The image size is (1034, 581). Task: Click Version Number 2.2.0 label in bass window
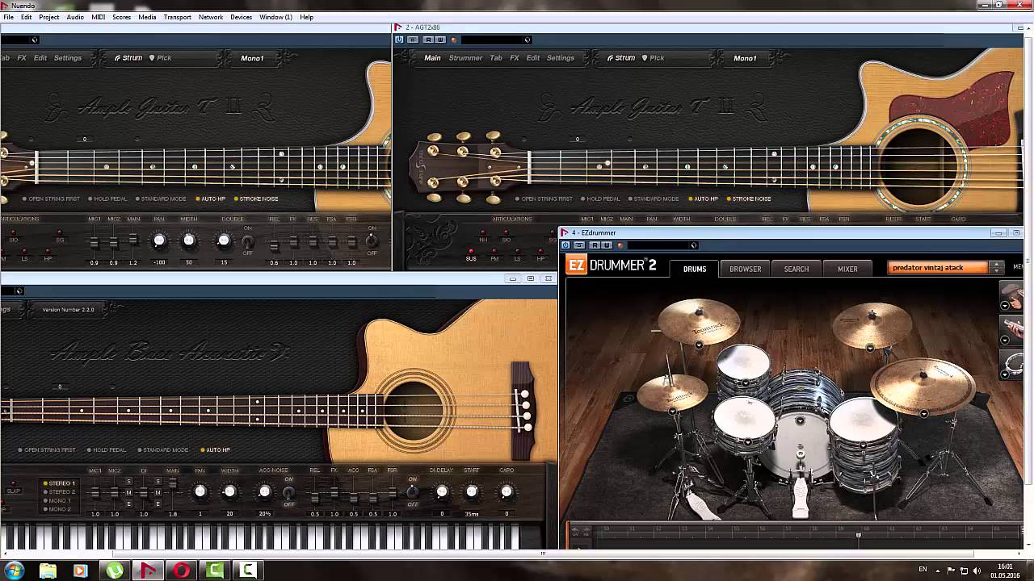[68, 310]
